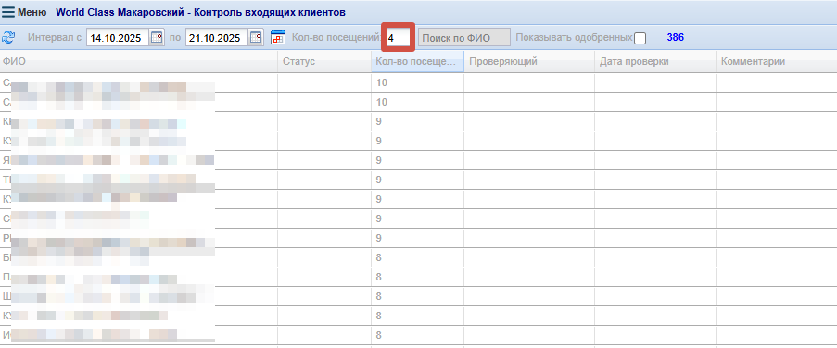Click the period selection calendar icon
The image size is (837, 348).
[278, 37]
